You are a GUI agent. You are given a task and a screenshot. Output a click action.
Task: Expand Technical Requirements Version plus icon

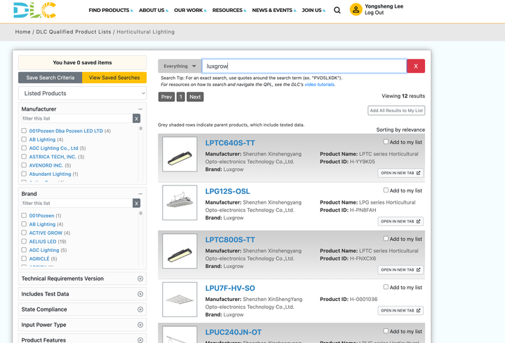pyautogui.click(x=140, y=279)
